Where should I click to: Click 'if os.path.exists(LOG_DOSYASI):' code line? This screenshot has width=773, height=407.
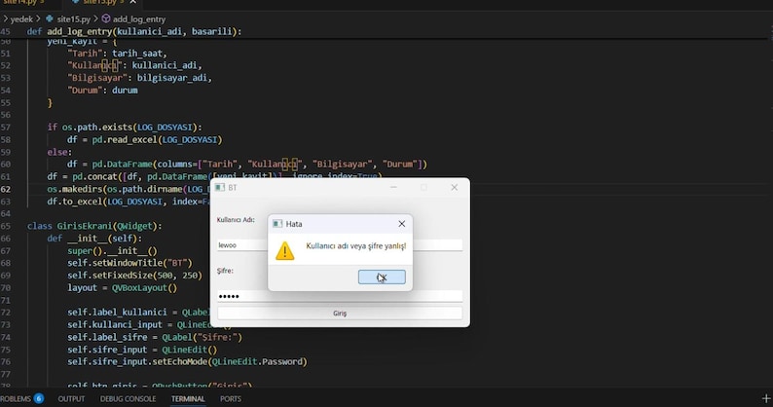click(x=125, y=128)
